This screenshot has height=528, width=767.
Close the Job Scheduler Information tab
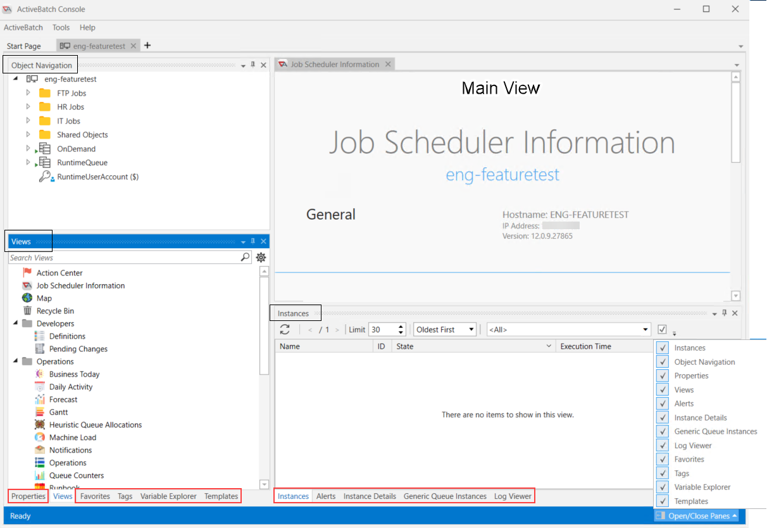388,64
